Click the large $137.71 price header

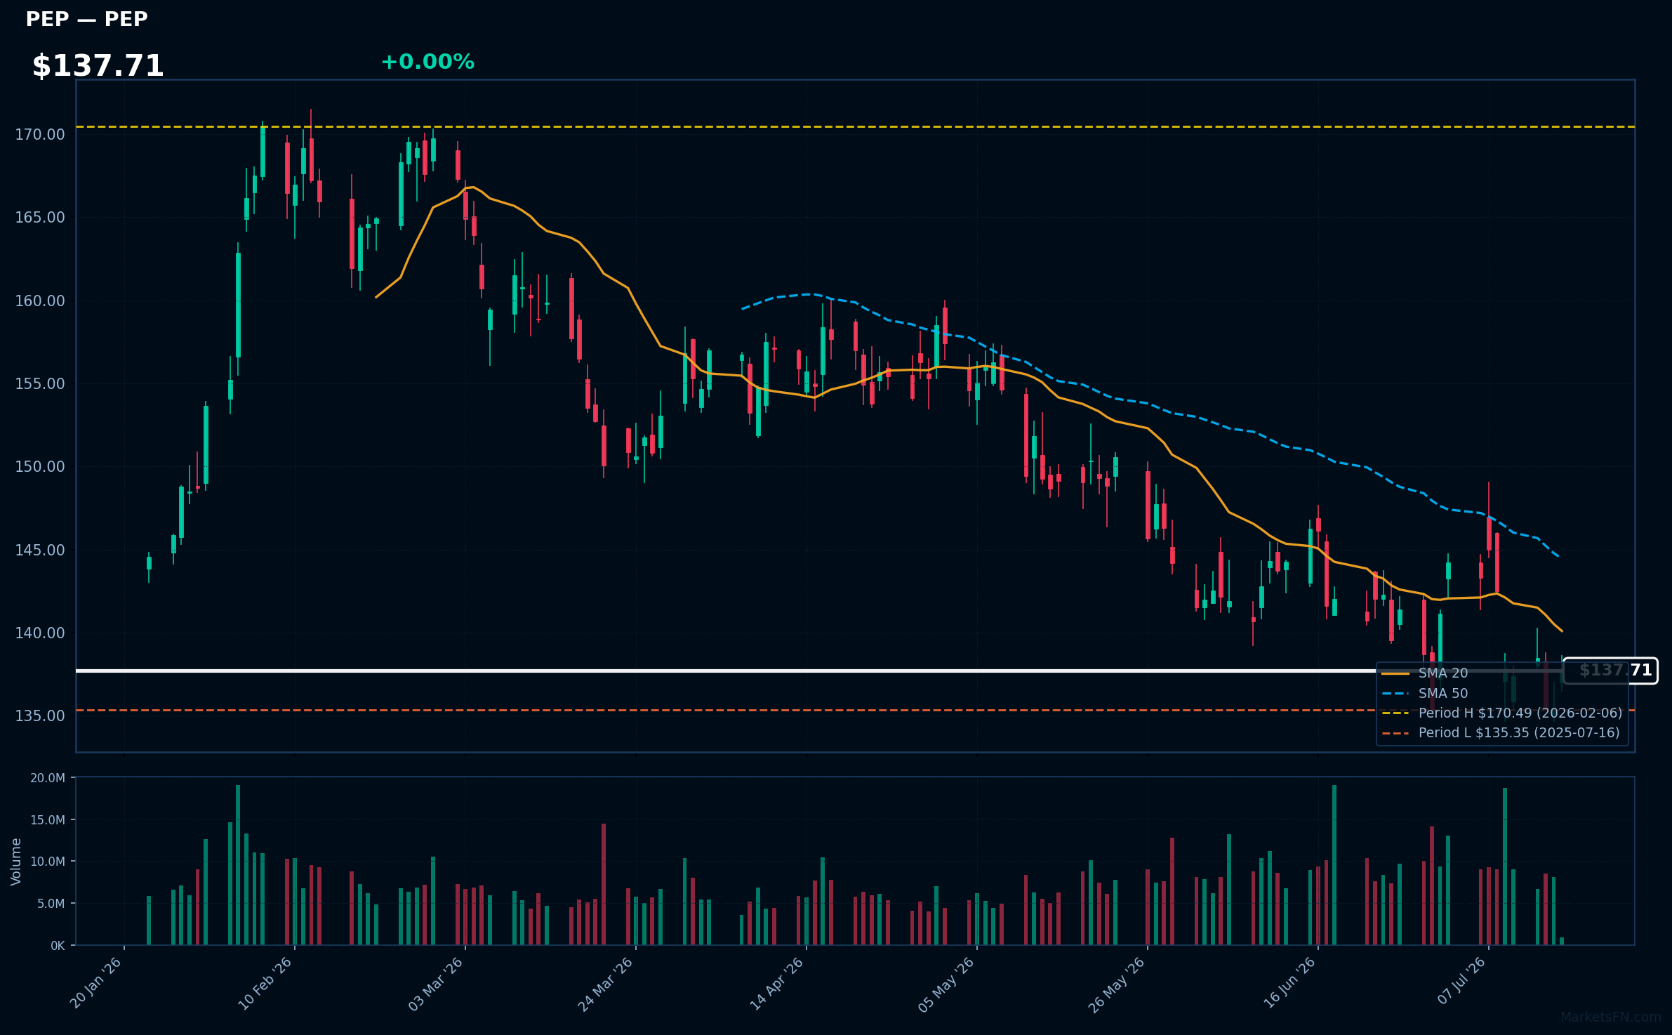tap(98, 66)
